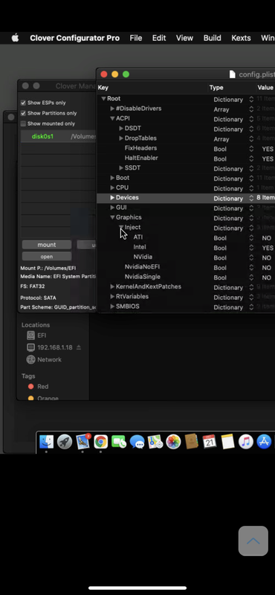Open the Mail app in Dock
Image resolution: width=275 pixels, height=595 pixels.
point(82,442)
